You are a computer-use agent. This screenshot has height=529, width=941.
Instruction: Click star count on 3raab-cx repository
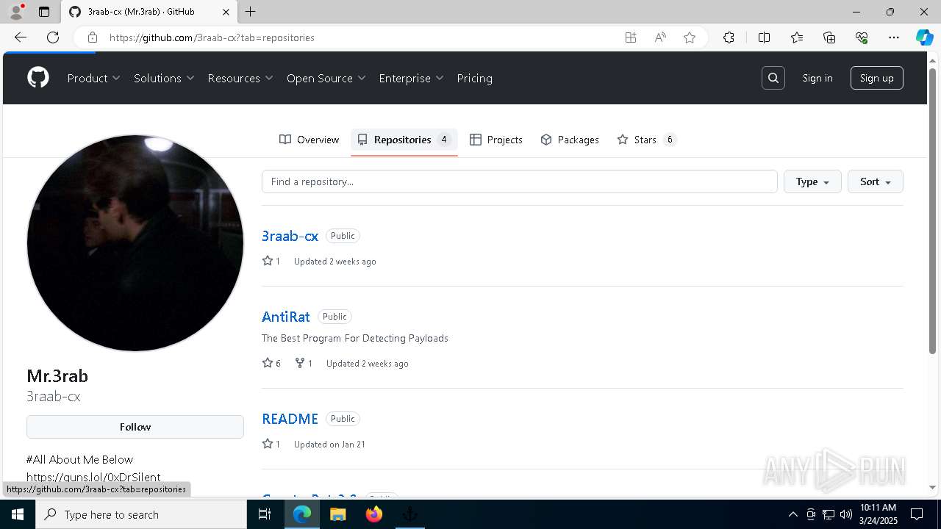[271, 261]
